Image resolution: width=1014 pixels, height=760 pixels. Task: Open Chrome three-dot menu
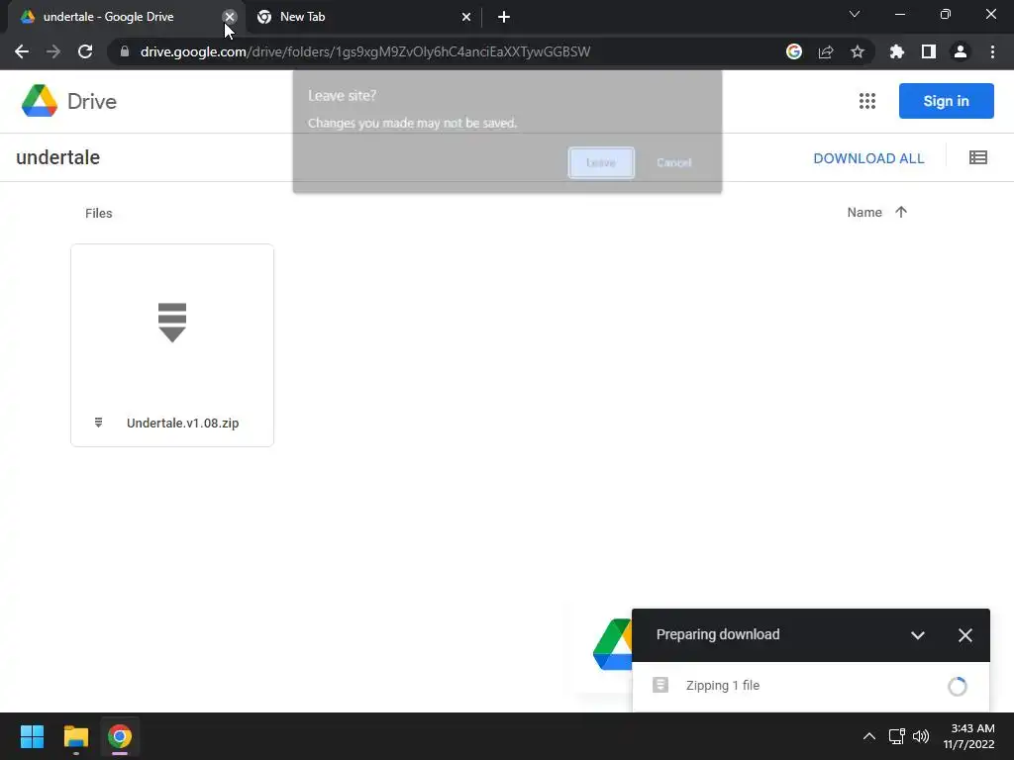[992, 51]
